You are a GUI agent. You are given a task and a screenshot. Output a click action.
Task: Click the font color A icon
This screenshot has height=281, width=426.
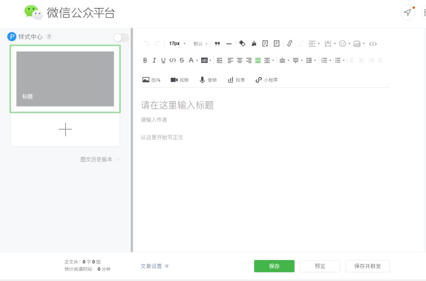tap(191, 60)
